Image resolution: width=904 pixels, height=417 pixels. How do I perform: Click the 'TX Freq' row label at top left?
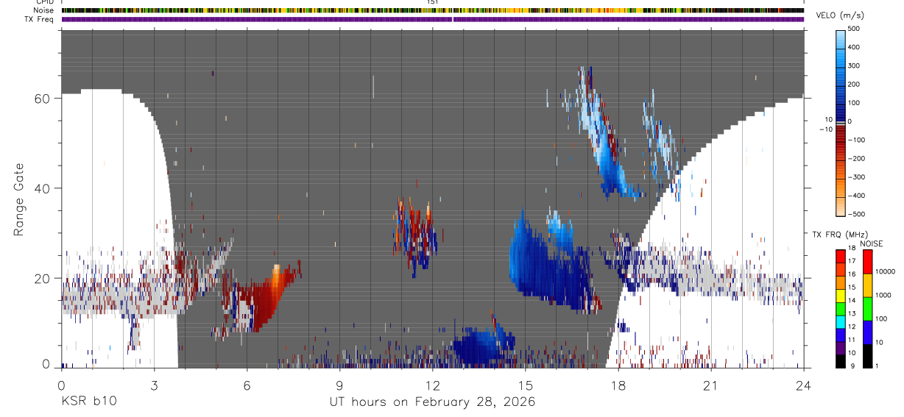tap(40, 19)
